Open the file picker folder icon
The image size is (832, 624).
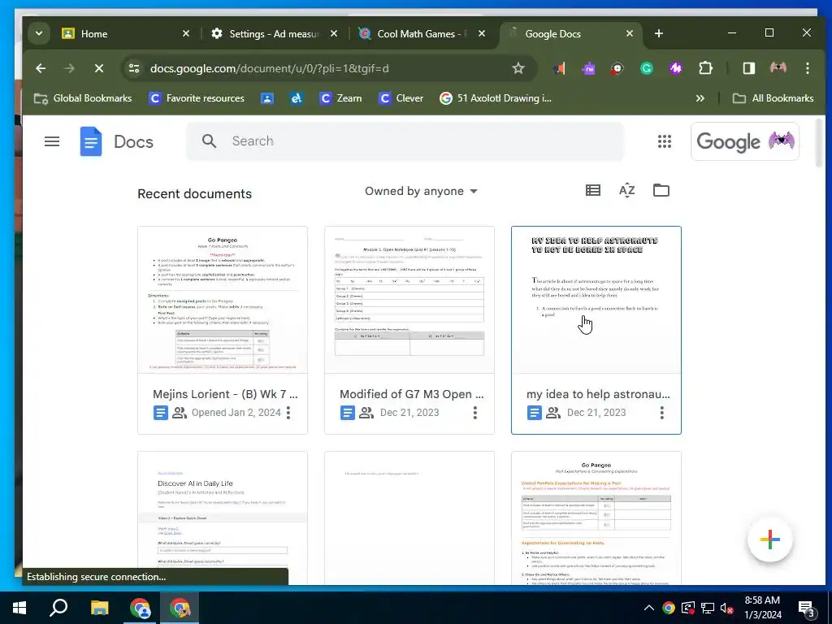pos(661,190)
